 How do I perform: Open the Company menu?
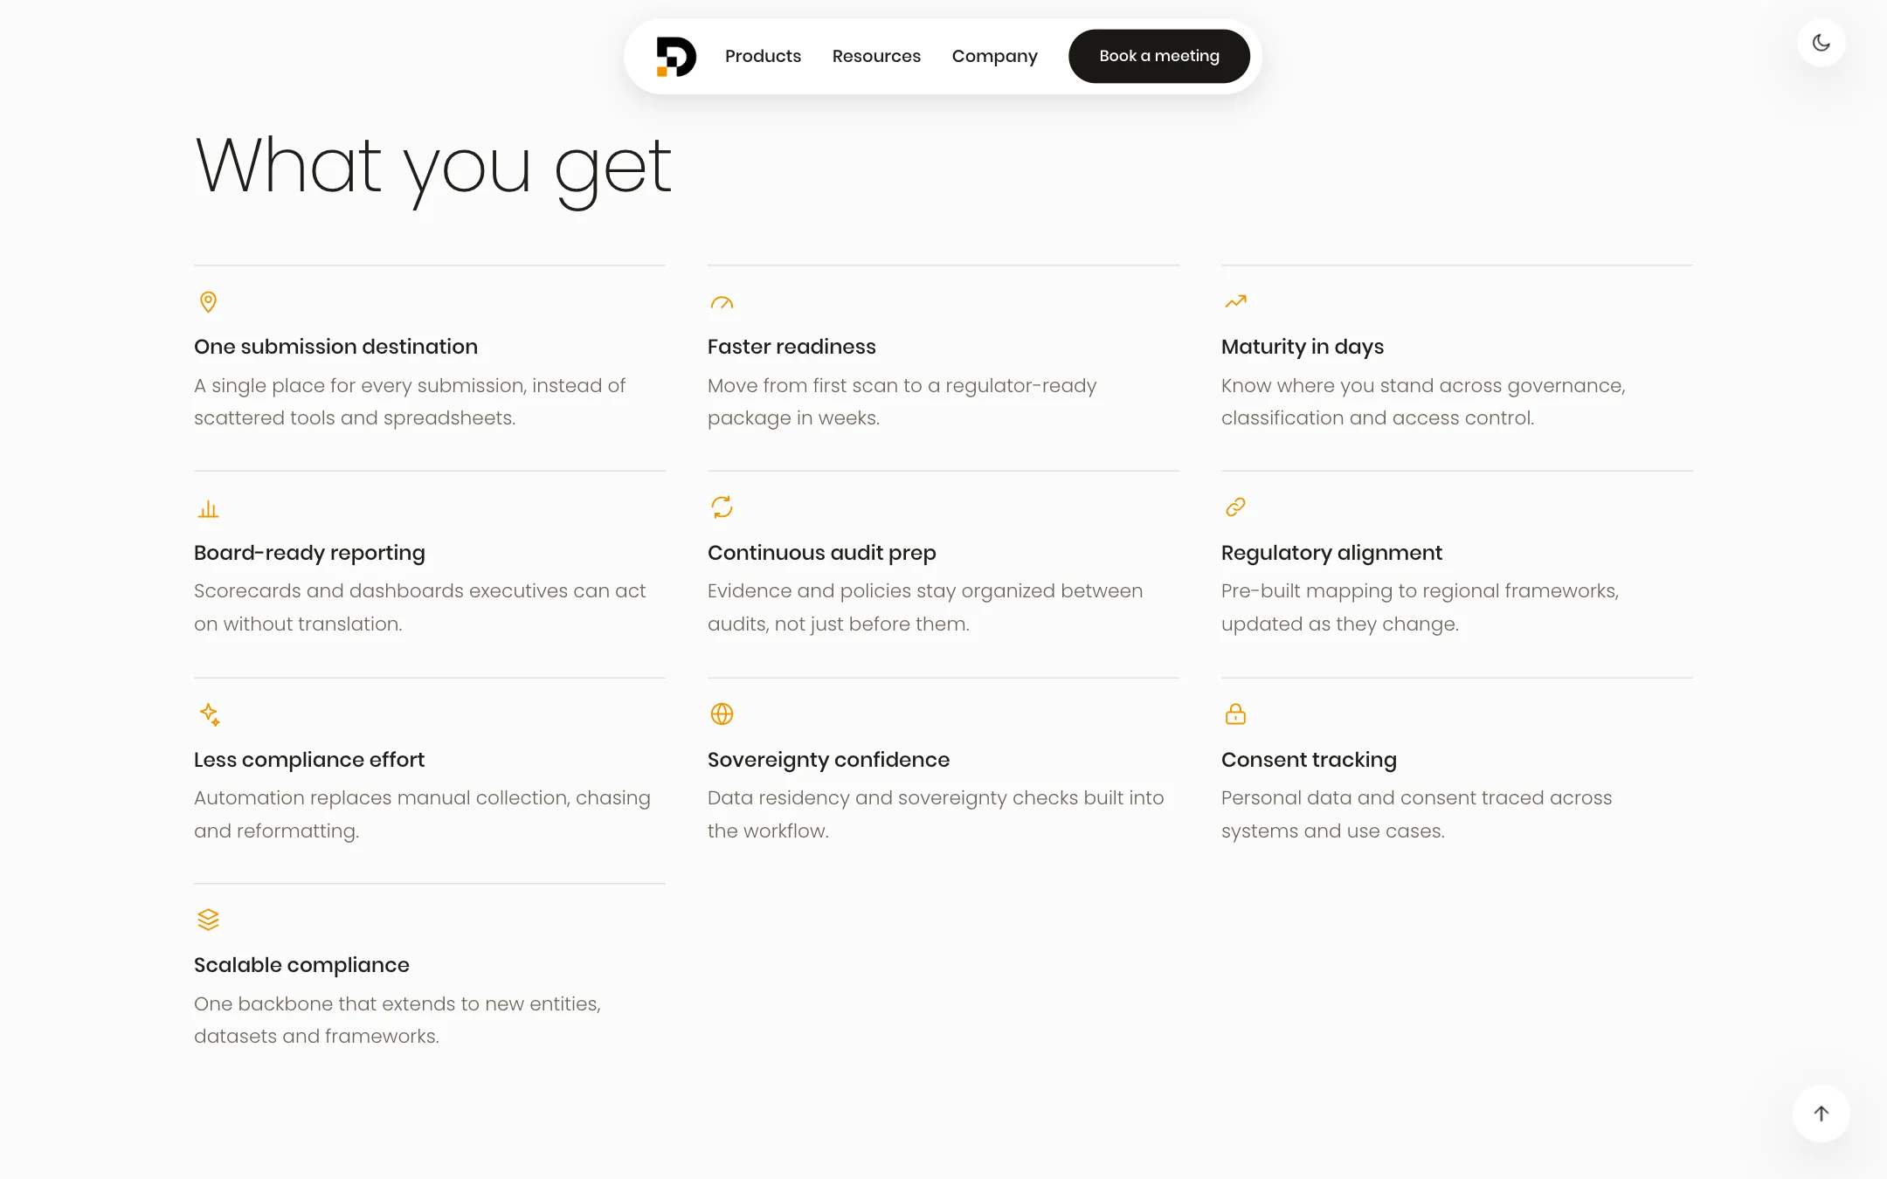pos(994,56)
